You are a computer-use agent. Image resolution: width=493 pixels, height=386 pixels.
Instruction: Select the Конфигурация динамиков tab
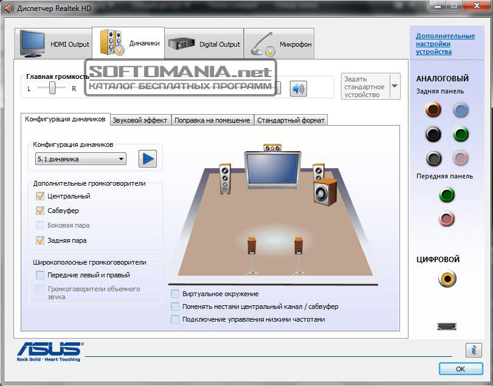(x=66, y=119)
